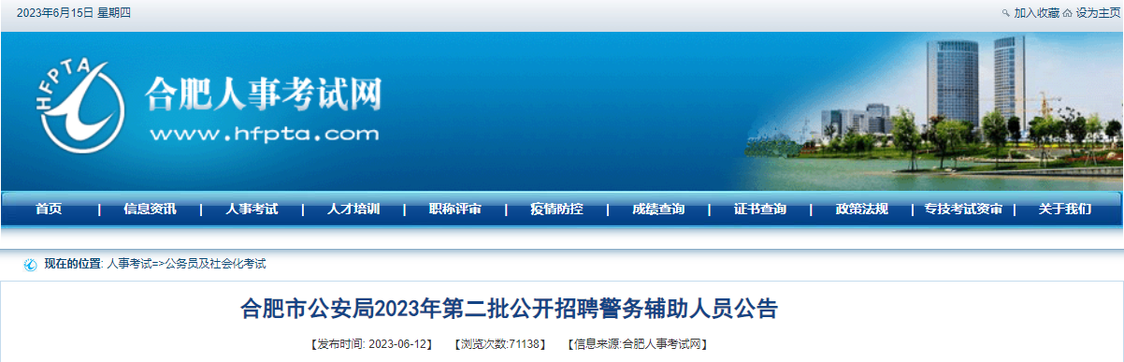Open the 信息资讯 menu item
1124x362 pixels.
point(150,210)
